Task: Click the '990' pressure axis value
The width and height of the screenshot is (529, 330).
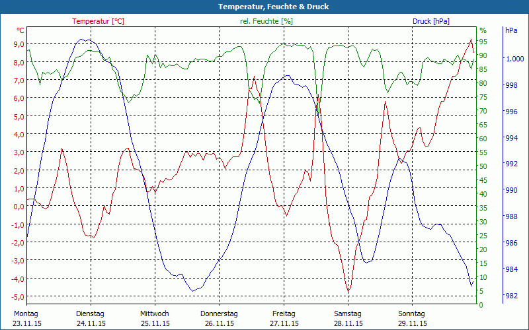Action: 511,190
